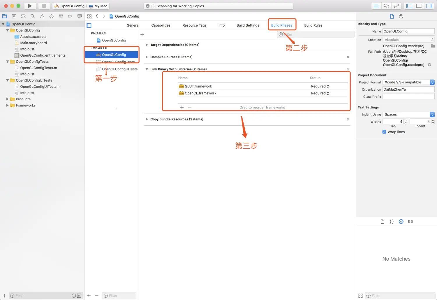Screen dimensions: 437x300
Task: Open the Report navigator icon
Action: (79, 16)
